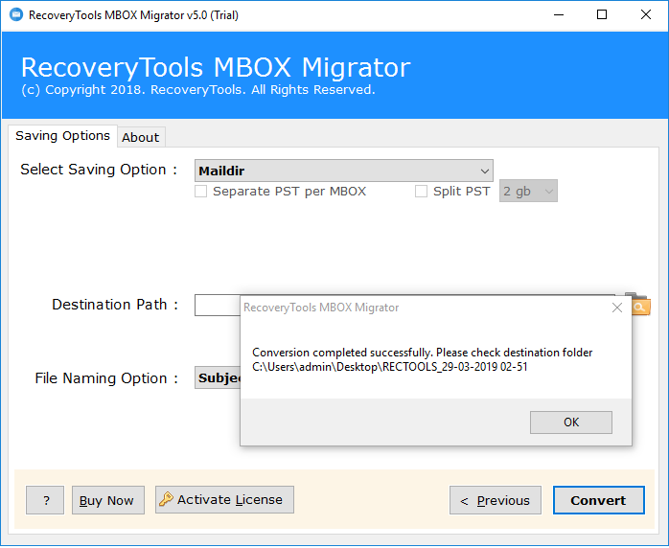Click the RecoveryTools app icon in title bar
The height and width of the screenshot is (548, 669).
[16, 15]
